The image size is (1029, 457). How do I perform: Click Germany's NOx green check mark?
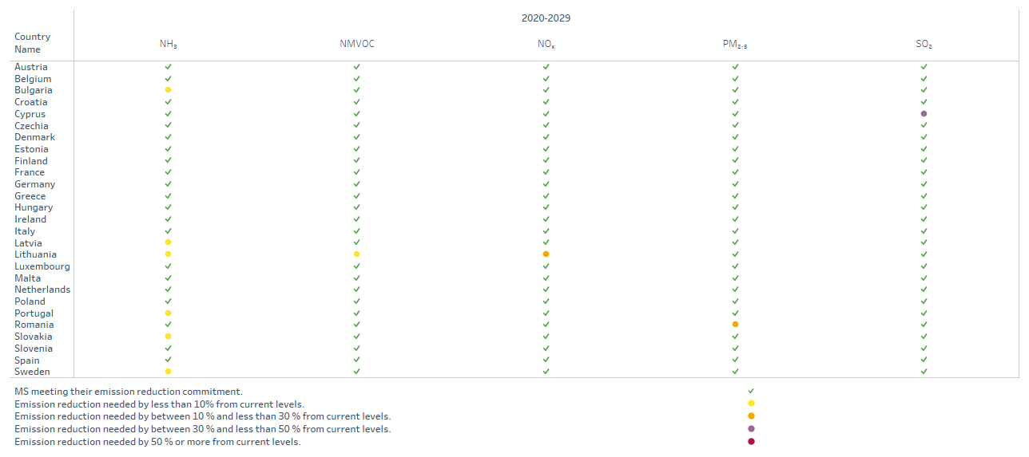pyautogui.click(x=546, y=183)
